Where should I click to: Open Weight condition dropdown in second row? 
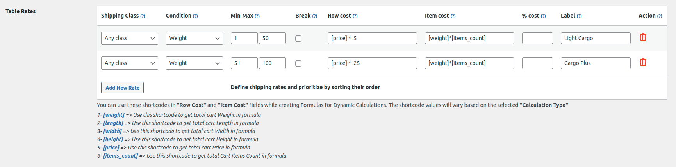tap(194, 63)
